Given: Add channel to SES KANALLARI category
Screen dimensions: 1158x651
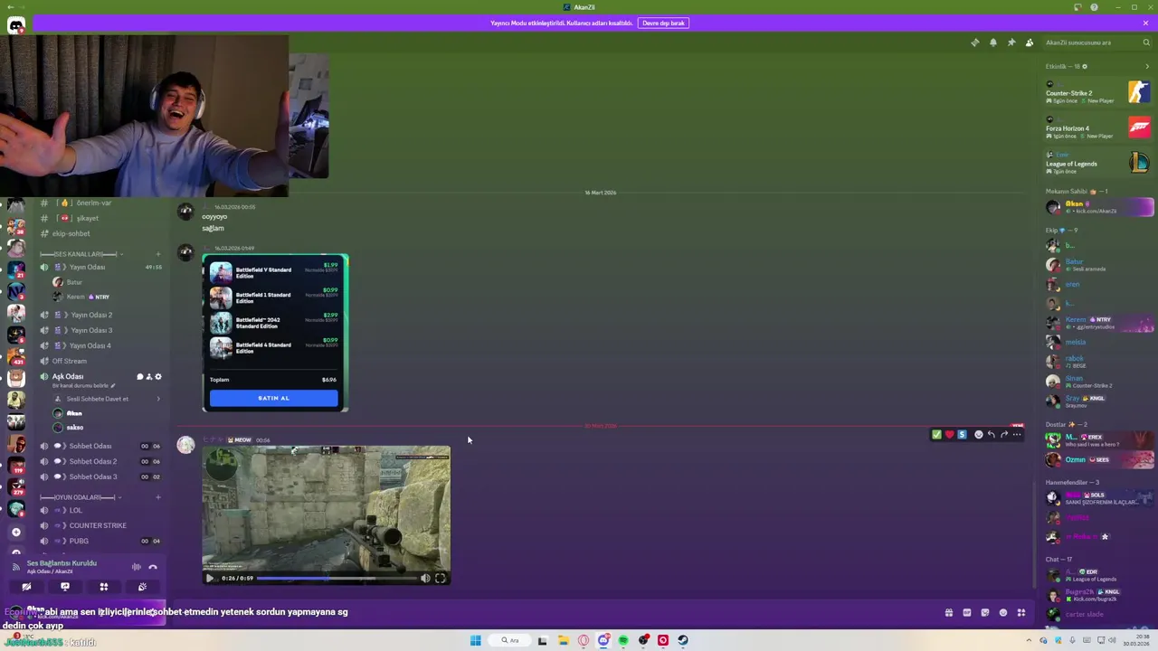Looking at the screenshot, I should [158, 254].
